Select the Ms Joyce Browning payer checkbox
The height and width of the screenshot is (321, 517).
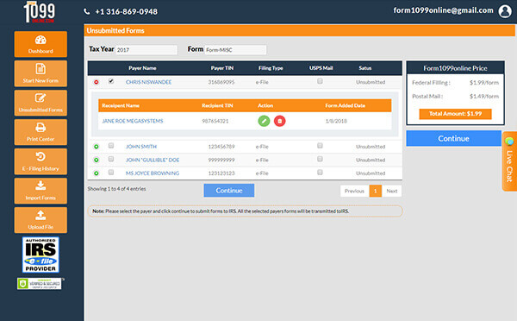(x=111, y=173)
